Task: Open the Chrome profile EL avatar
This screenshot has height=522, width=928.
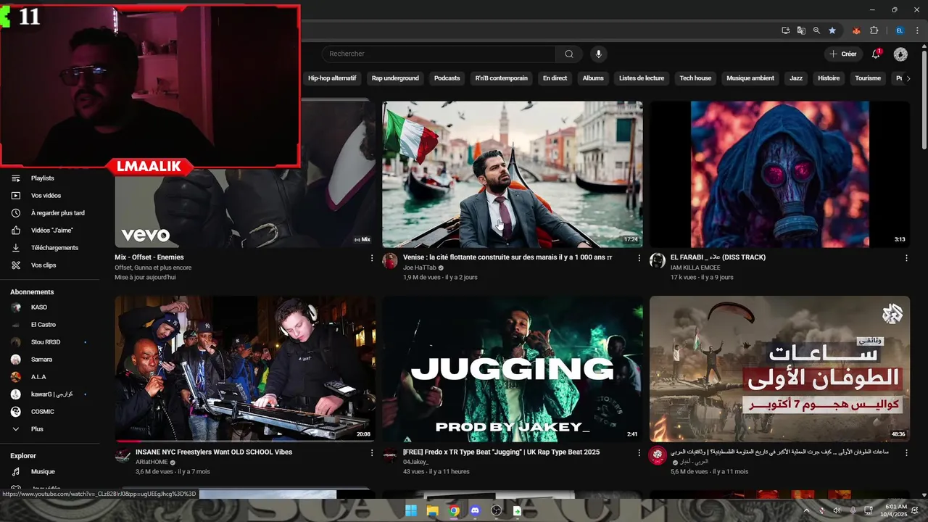Action: [900, 30]
